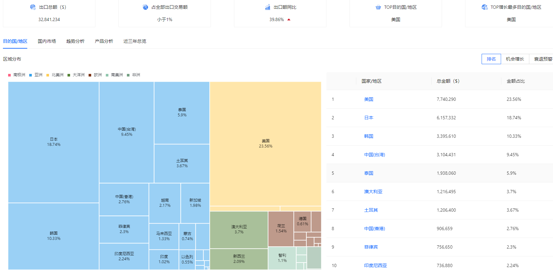This screenshot has width=553, height=270.
Task: Click the bar chart icon beside 出口额同比
Action: [x=267, y=7]
